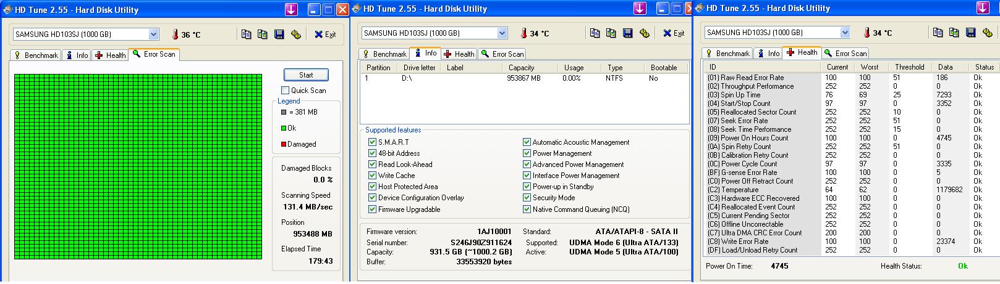Click Exit in Info window

coord(674,33)
